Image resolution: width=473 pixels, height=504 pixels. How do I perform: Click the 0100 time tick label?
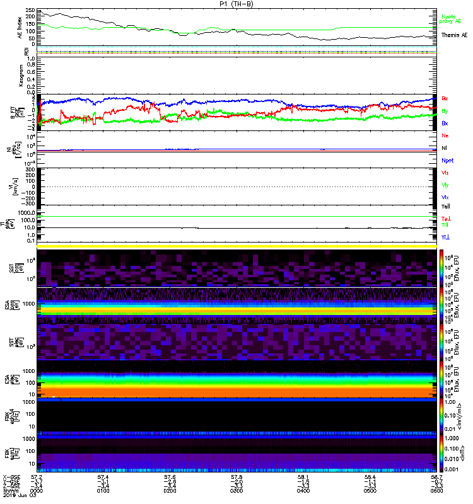click(x=103, y=491)
